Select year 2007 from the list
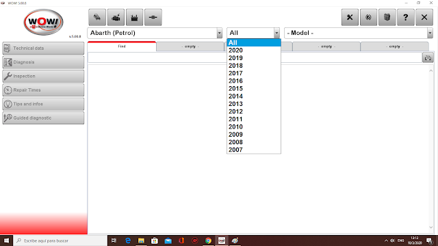Image resolution: width=438 pixels, height=246 pixels. click(254, 150)
